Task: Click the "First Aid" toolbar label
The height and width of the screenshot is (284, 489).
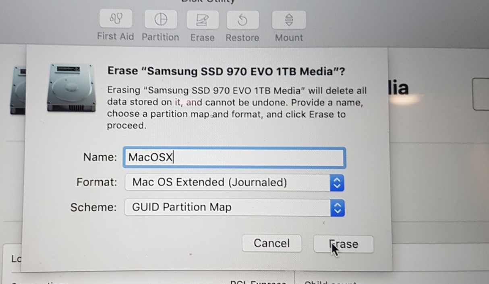Action: pyautogui.click(x=115, y=36)
